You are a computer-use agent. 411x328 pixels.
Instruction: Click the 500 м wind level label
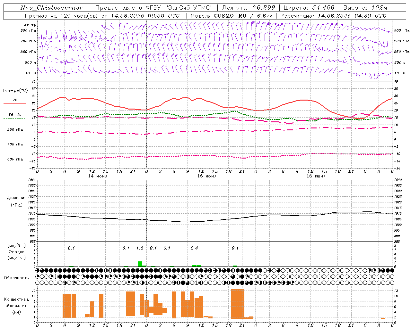tap(31, 62)
